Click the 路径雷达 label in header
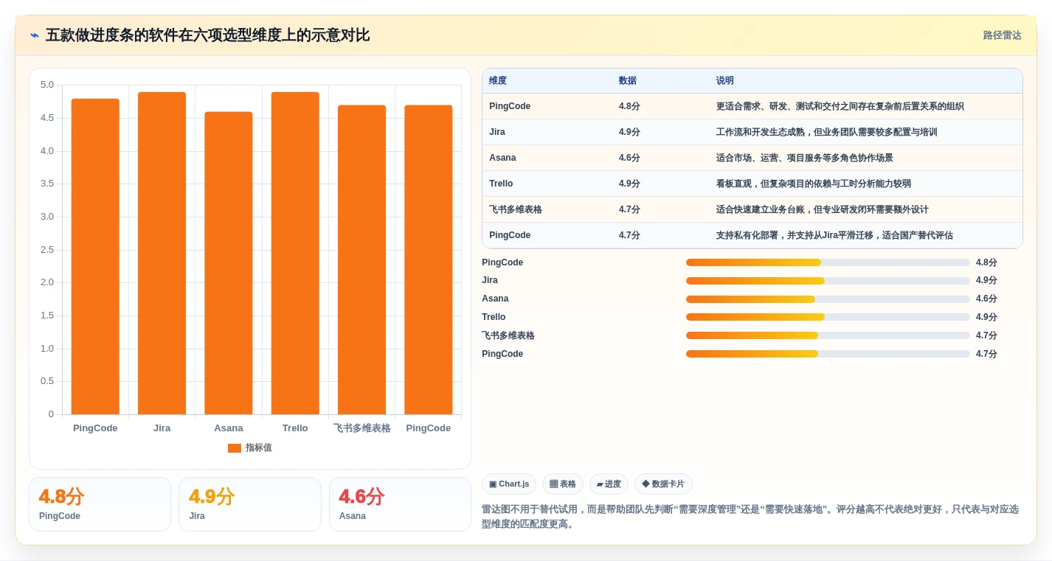 pos(1002,35)
